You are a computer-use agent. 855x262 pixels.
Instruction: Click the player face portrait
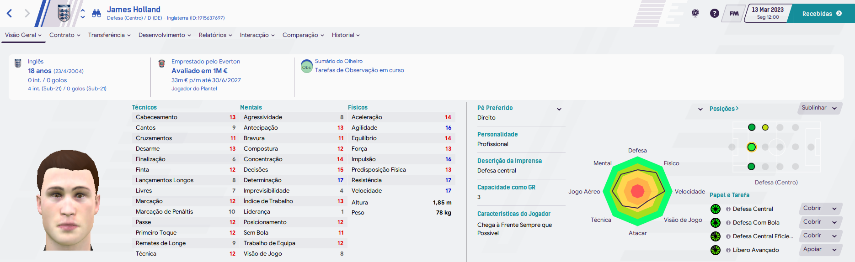point(68,200)
